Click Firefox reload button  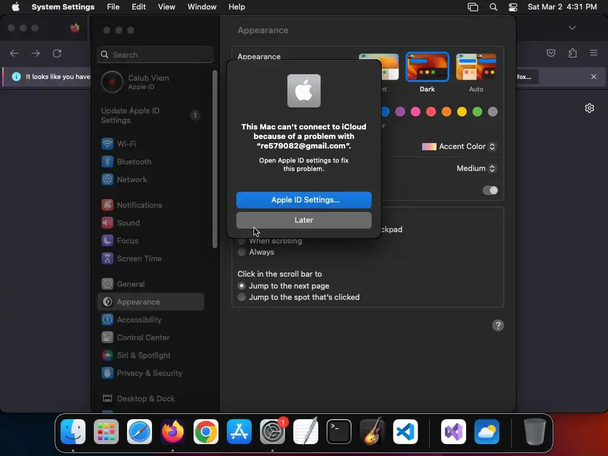pos(57,53)
